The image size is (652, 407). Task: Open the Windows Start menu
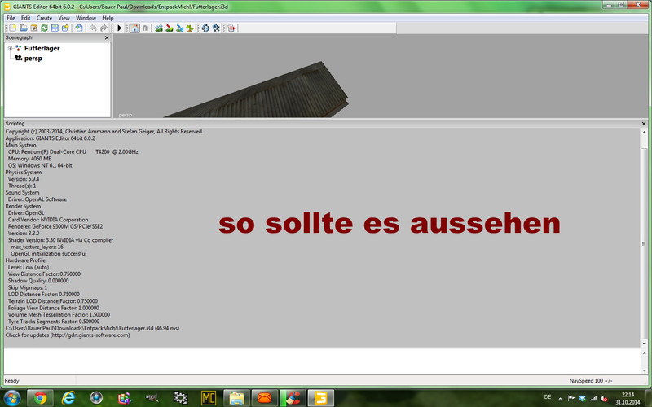pyautogui.click(x=11, y=398)
